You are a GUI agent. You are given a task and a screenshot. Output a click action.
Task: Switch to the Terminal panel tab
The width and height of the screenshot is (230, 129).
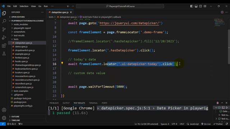93,103
